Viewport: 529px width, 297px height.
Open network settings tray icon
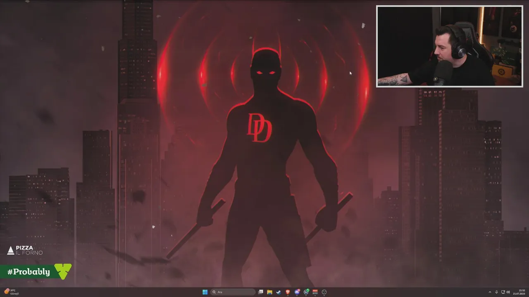coord(503,292)
